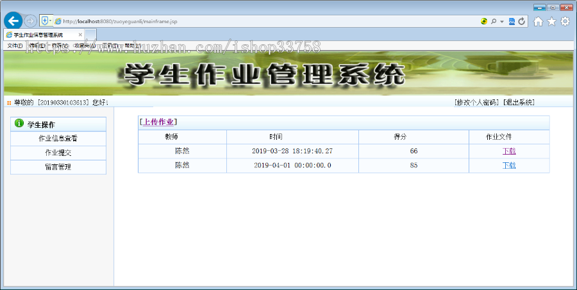Click the yellow-green globe icon in address bar
The width and height of the screenshot is (577, 290).
tap(484, 21)
